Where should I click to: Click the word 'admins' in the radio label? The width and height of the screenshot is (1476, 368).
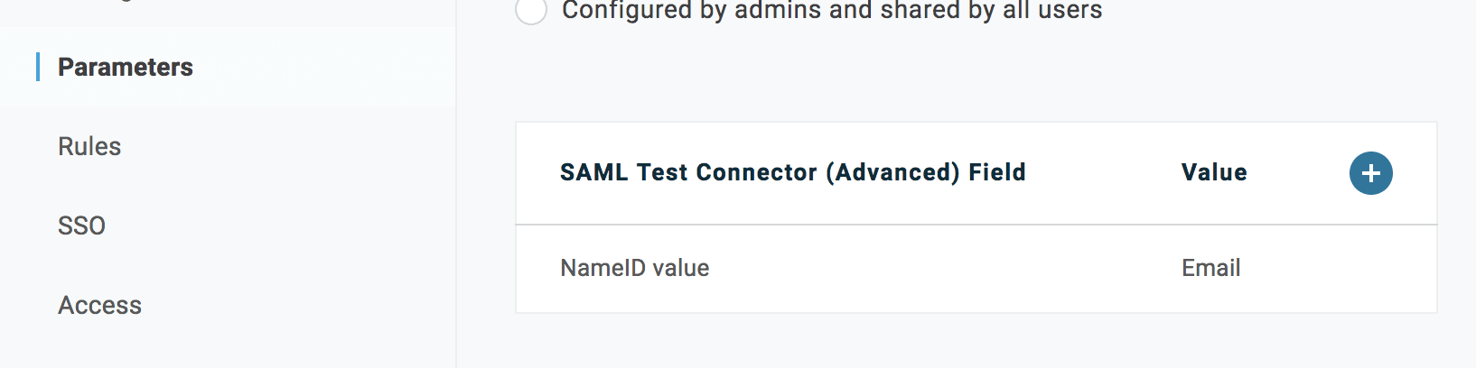pyautogui.click(x=778, y=11)
